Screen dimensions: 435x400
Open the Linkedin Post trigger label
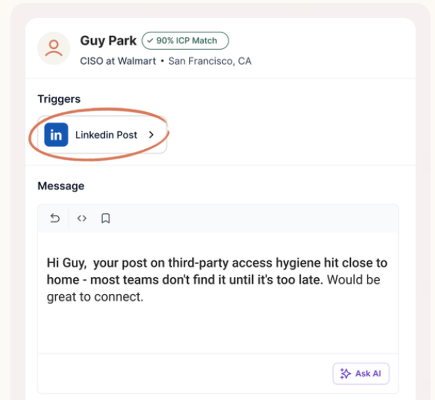106,135
